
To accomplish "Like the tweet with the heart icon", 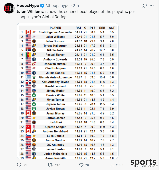I will pyautogui.click(x=81, y=165).
